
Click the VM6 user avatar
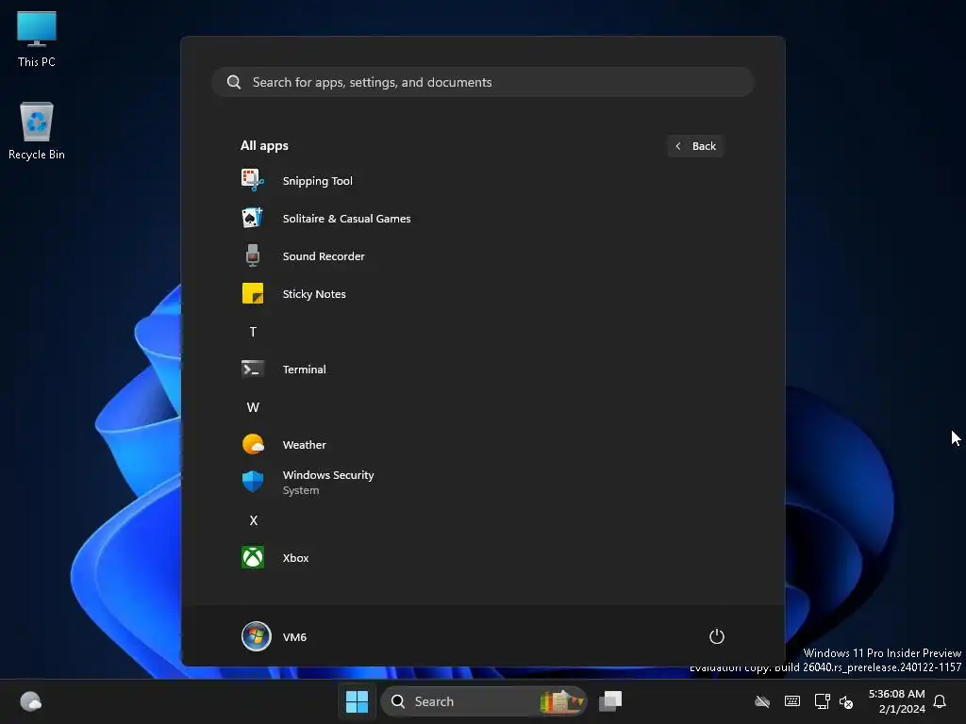[257, 636]
